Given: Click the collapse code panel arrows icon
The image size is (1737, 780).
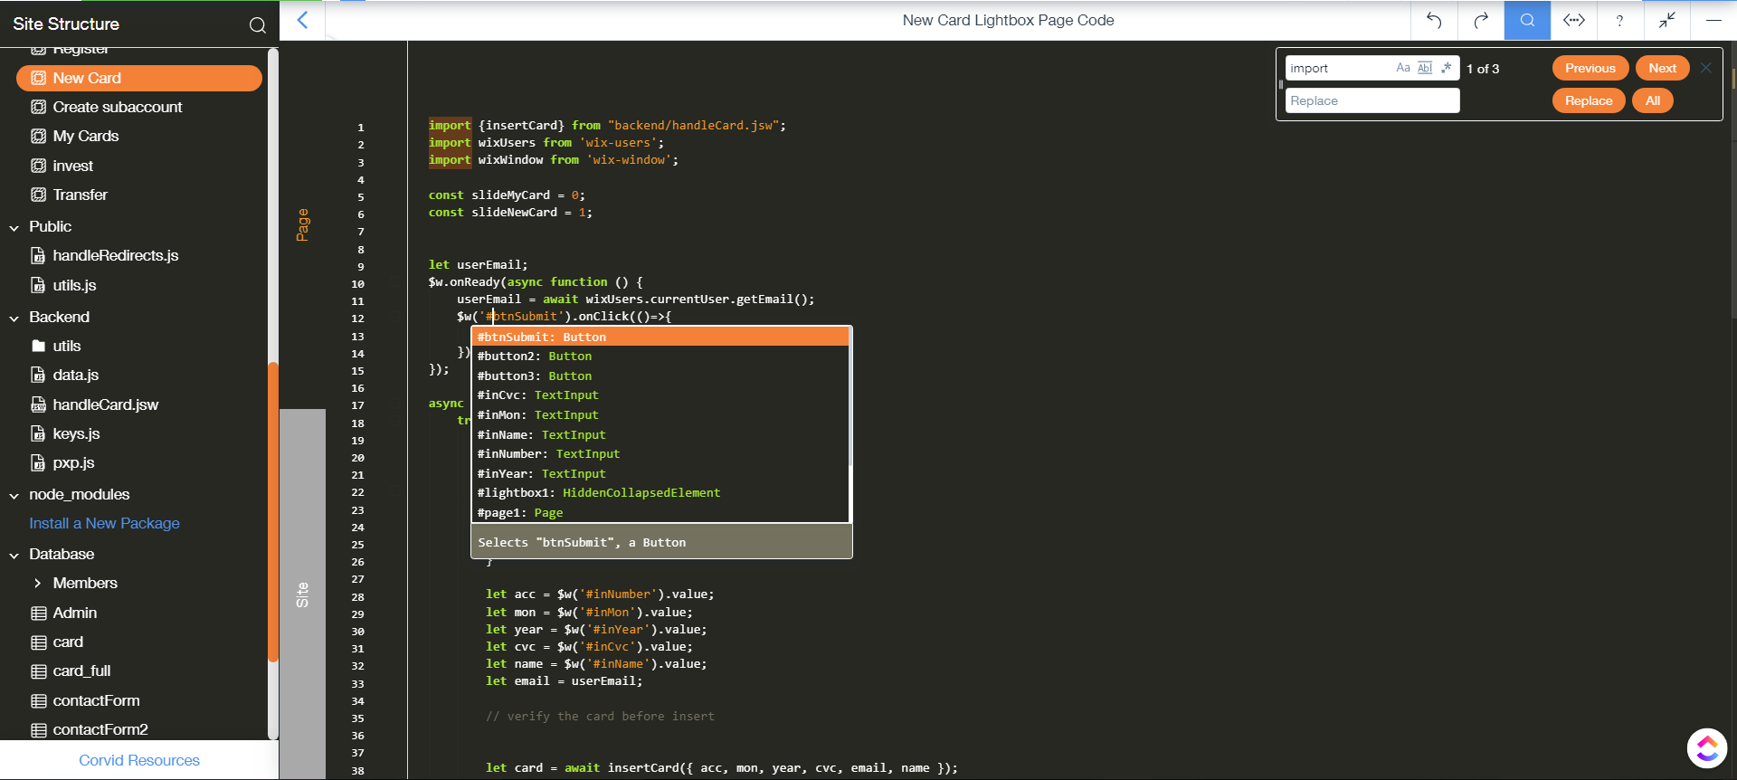Looking at the screenshot, I should click(x=1666, y=20).
